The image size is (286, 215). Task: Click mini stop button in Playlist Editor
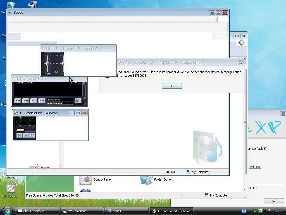tap(56, 104)
